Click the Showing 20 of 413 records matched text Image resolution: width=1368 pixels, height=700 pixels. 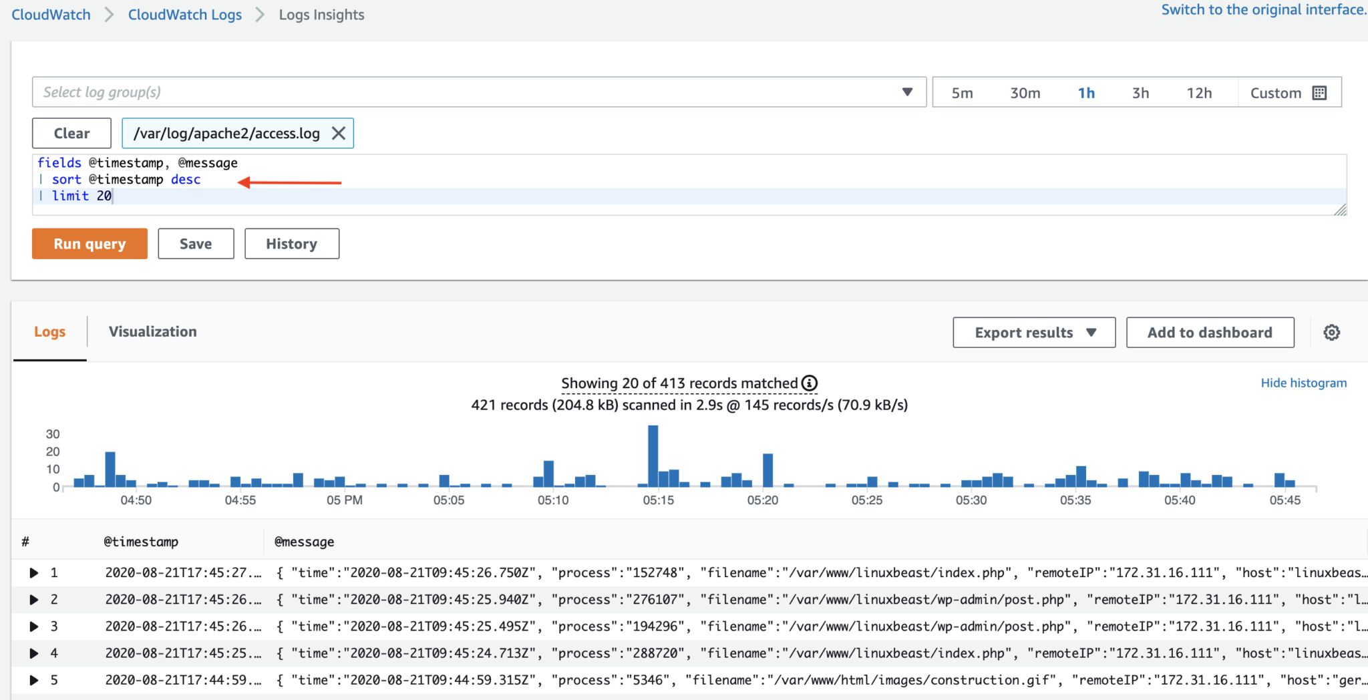pyautogui.click(x=679, y=383)
